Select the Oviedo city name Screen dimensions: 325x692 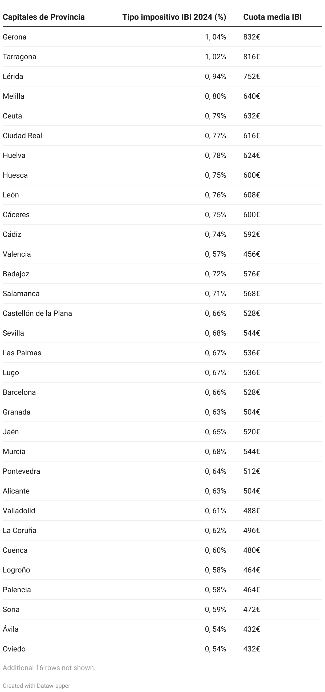(x=14, y=649)
